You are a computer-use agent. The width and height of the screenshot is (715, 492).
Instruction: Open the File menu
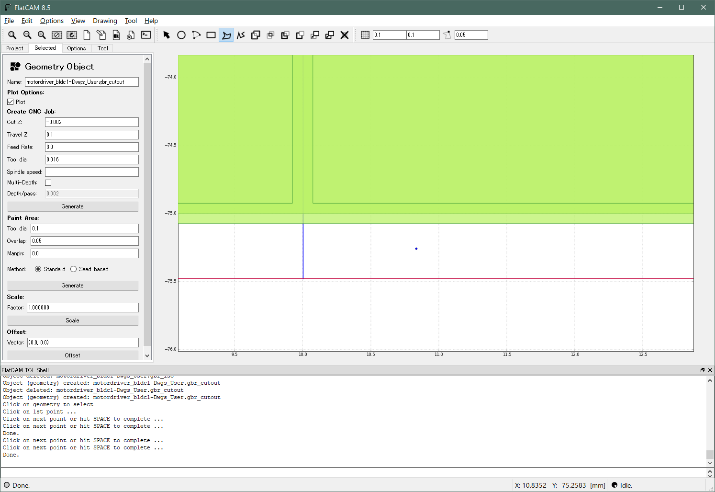tap(9, 21)
